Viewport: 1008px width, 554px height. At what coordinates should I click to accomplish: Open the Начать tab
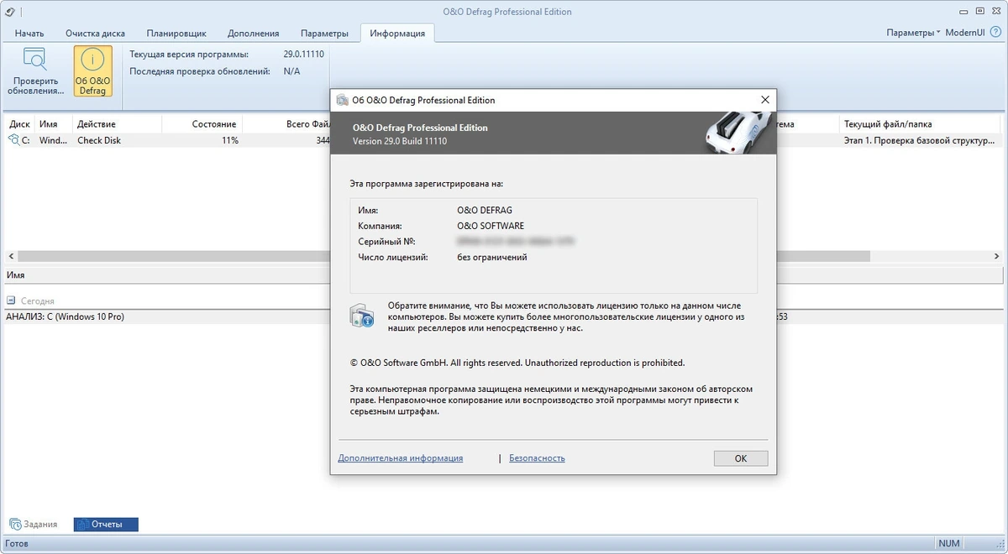click(x=29, y=34)
